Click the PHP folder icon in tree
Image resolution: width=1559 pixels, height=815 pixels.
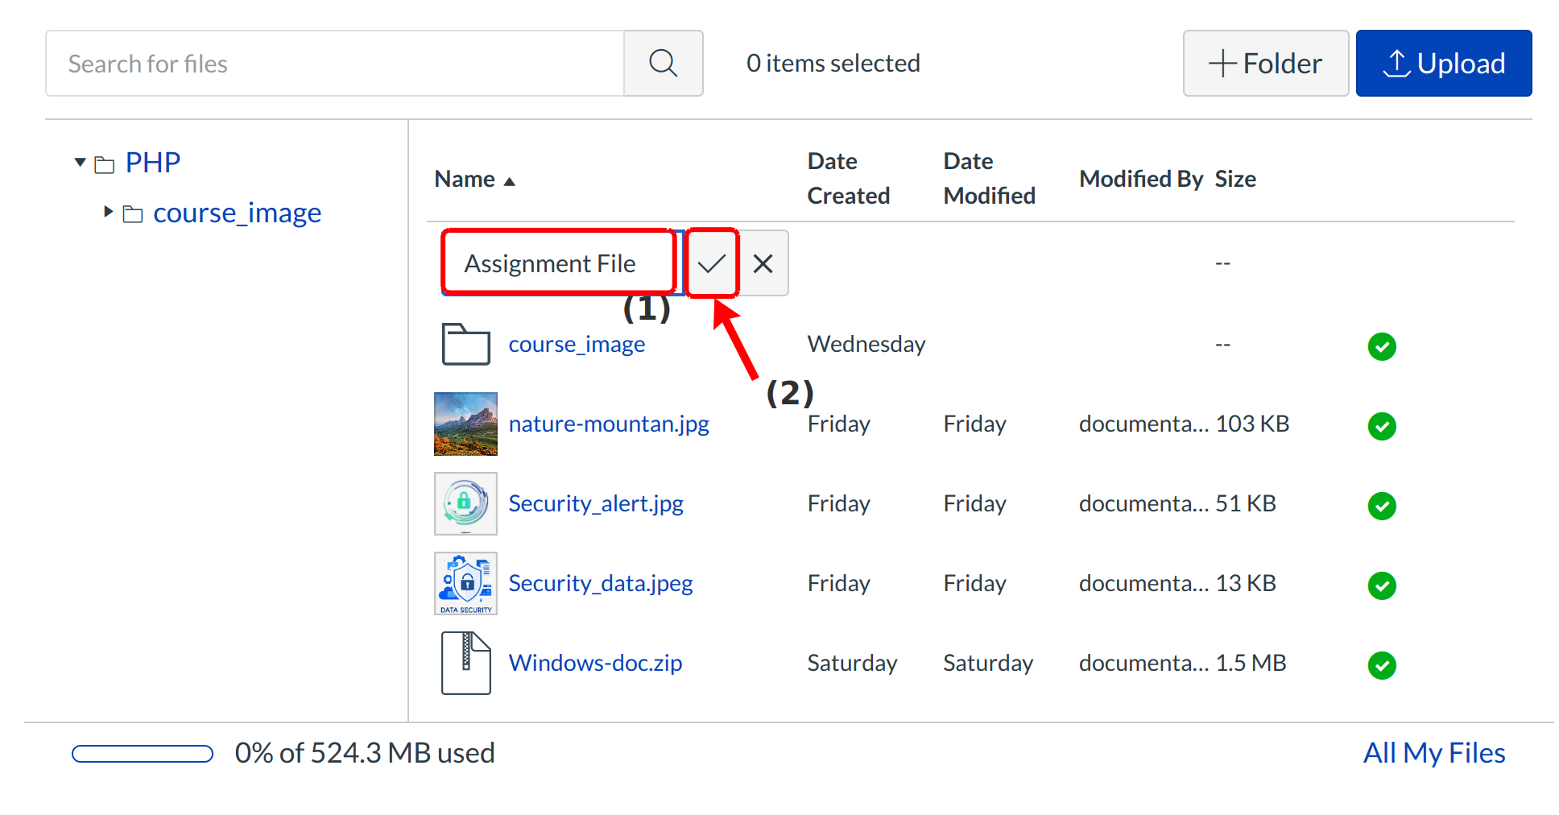click(x=105, y=164)
